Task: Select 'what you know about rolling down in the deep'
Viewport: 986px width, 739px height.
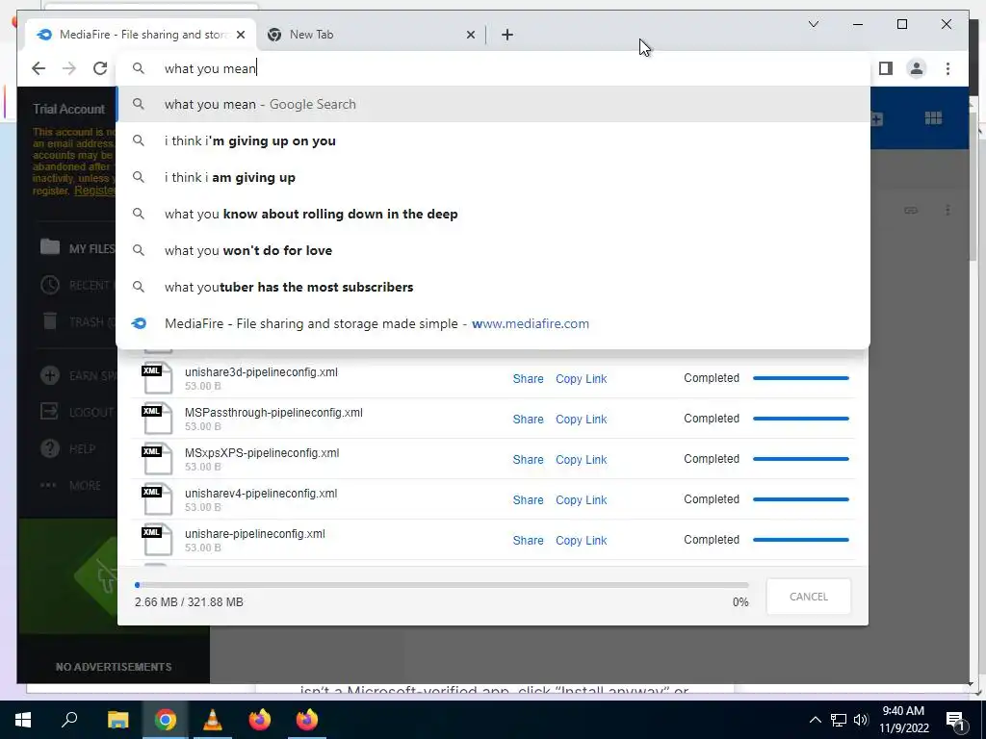Action: pos(493,214)
